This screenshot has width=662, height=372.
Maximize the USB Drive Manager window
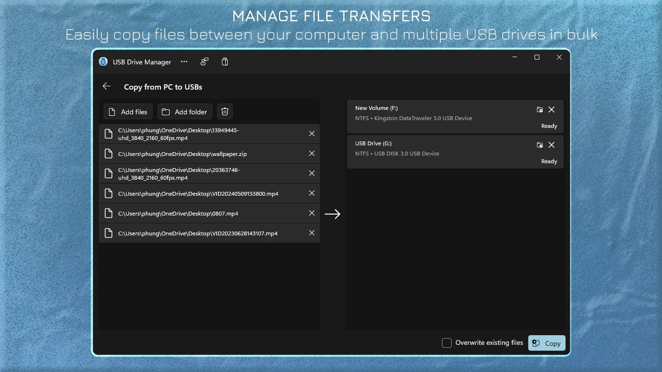(537, 57)
